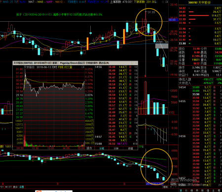Open the 设置 indicator tab
Viewport: 222px width, 192px height.
(22, 187)
